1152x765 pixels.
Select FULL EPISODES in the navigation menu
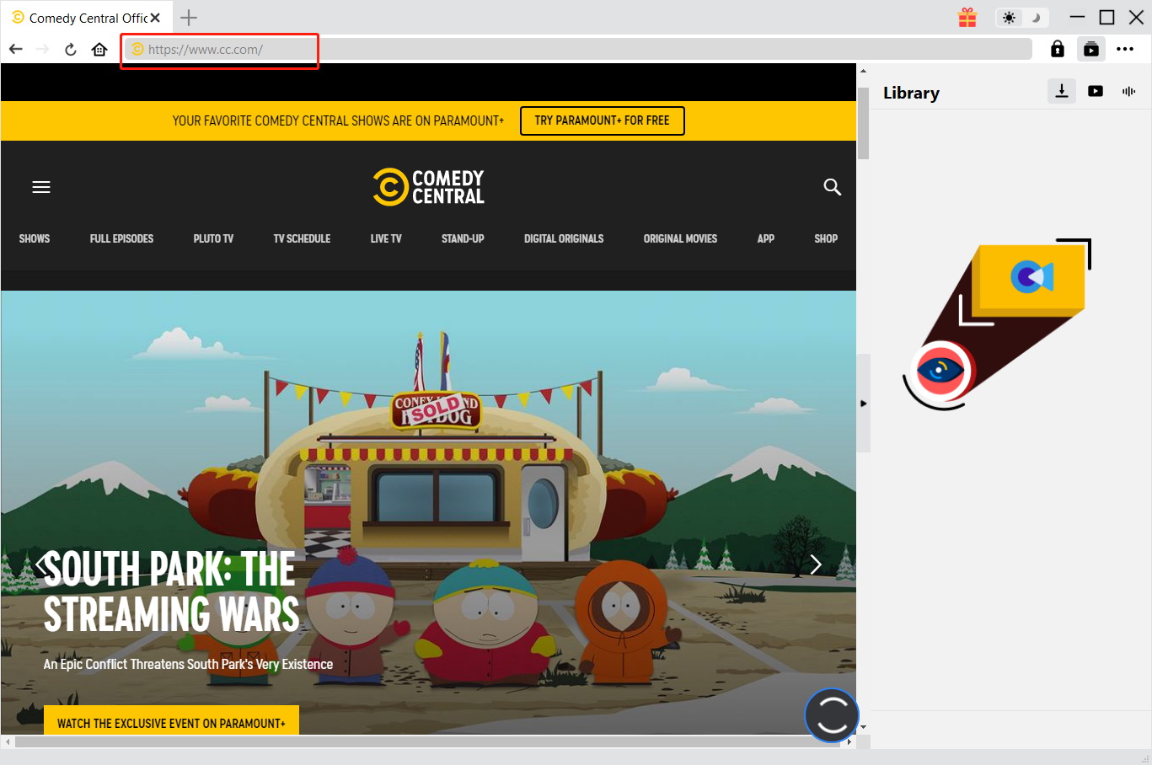pos(121,238)
